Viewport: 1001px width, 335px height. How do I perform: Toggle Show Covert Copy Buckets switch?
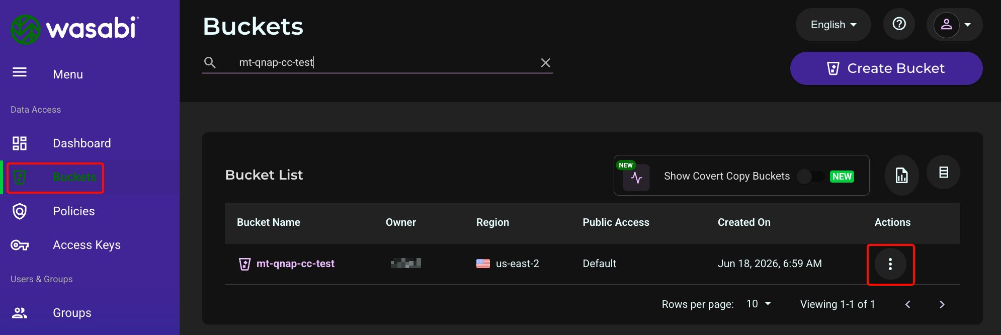coord(811,176)
